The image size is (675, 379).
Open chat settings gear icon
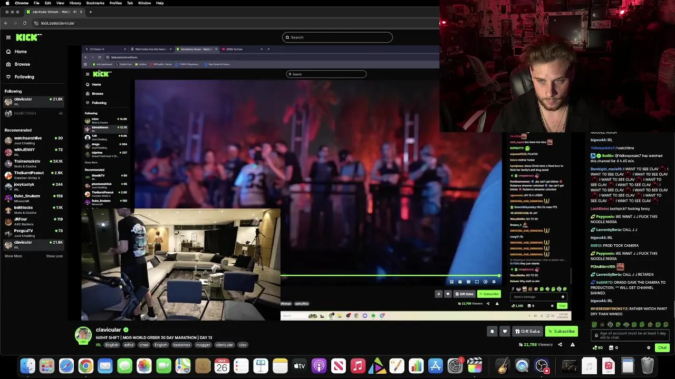(649, 347)
